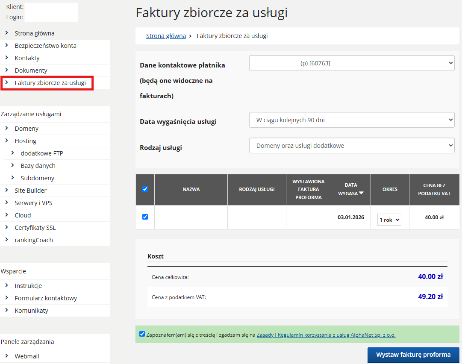
Task: Uncheck the service row checkbox dated 03.01.2026
Action: point(145,217)
